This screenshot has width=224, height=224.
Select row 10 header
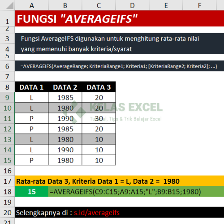click(7, 108)
